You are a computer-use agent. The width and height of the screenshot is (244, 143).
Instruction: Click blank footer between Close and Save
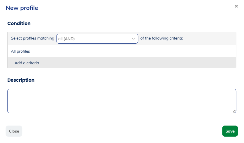(122, 131)
